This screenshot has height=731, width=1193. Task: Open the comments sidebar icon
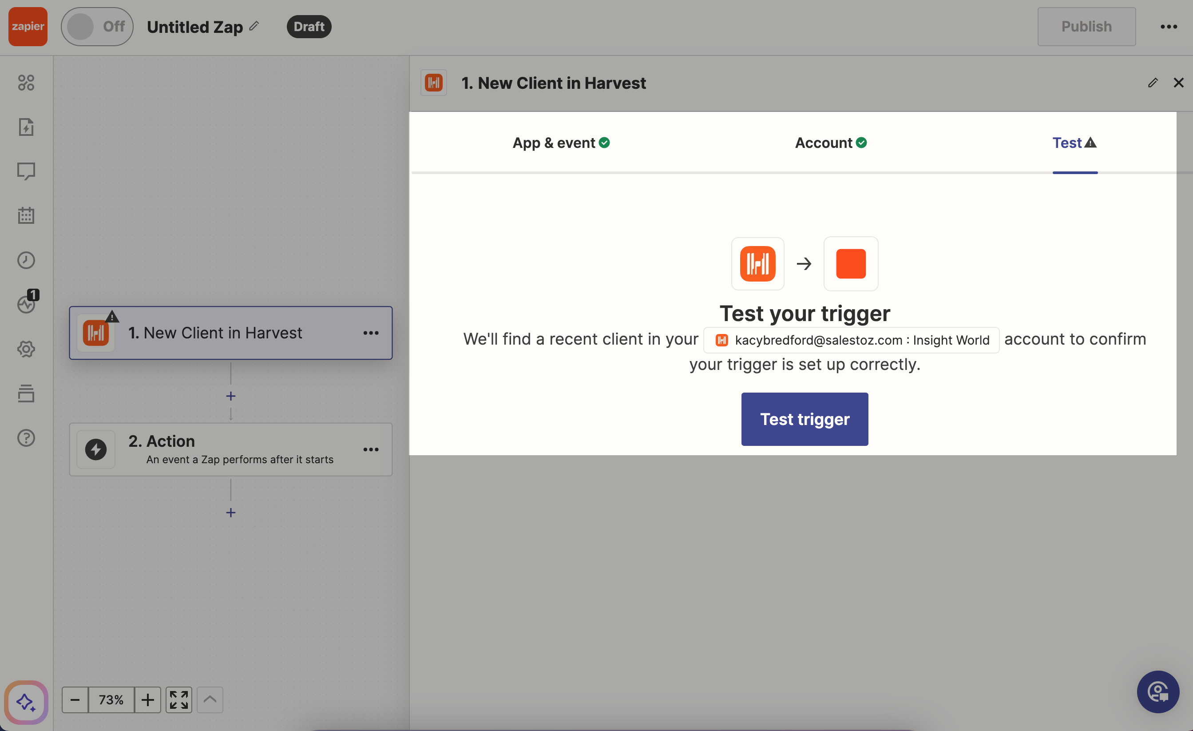(x=26, y=171)
